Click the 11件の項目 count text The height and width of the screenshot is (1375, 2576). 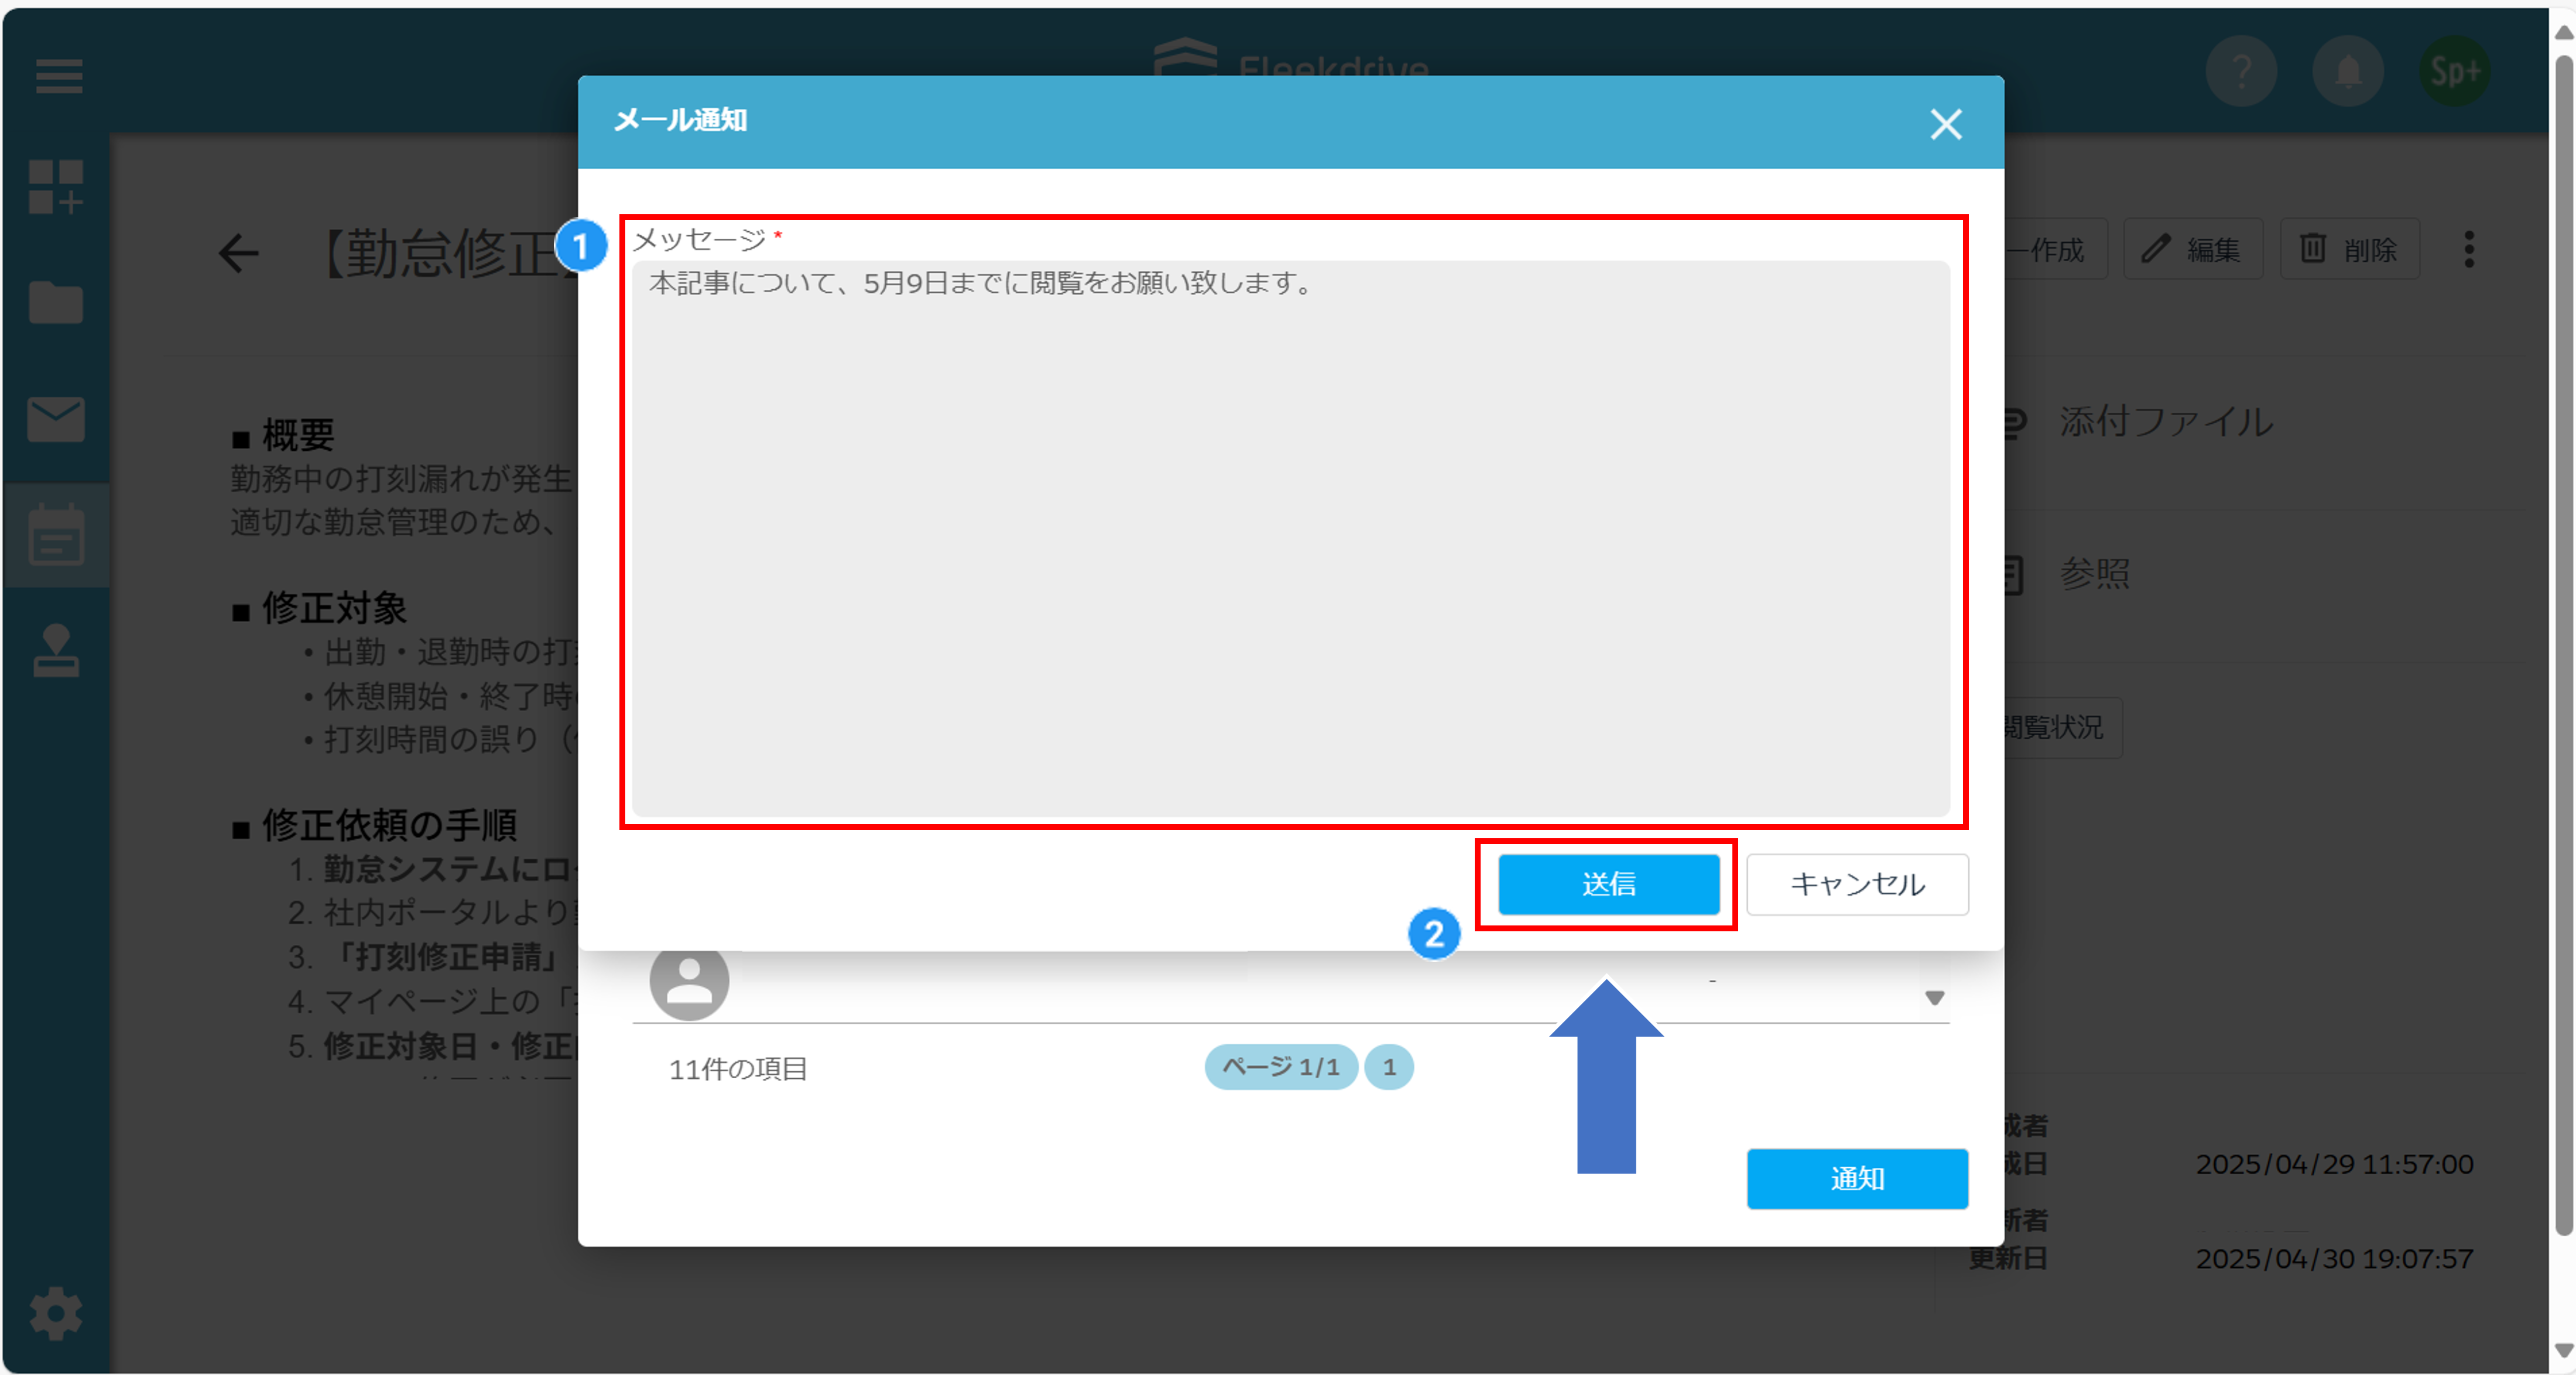pos(738,1069)
